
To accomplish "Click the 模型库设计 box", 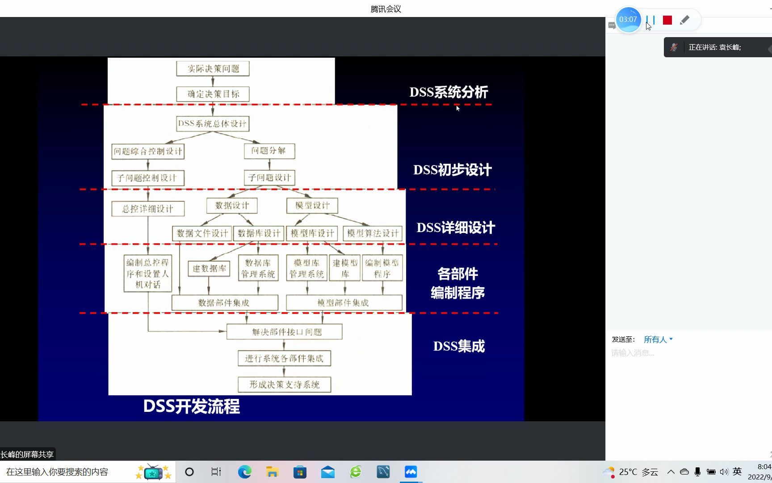I will (312, 233).
